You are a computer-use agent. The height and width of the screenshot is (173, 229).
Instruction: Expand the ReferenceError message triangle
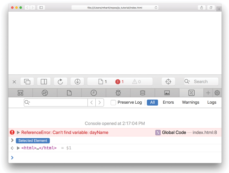[x=18, y=133]
